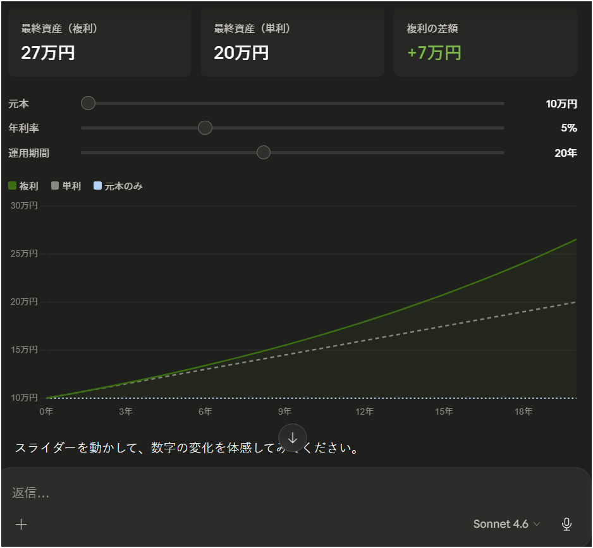Viewport: 593px width, 548px height.
Task: Toggle the 単利 legend series
Action: pyautogui.click(x=66, y=186)
